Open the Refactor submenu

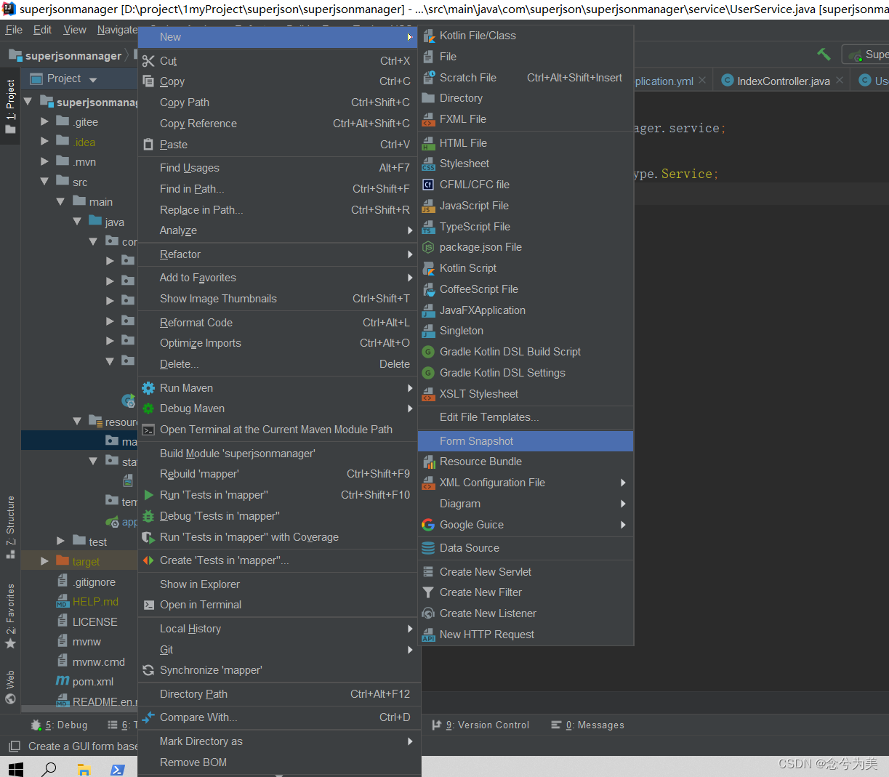[x=279, y=254]
